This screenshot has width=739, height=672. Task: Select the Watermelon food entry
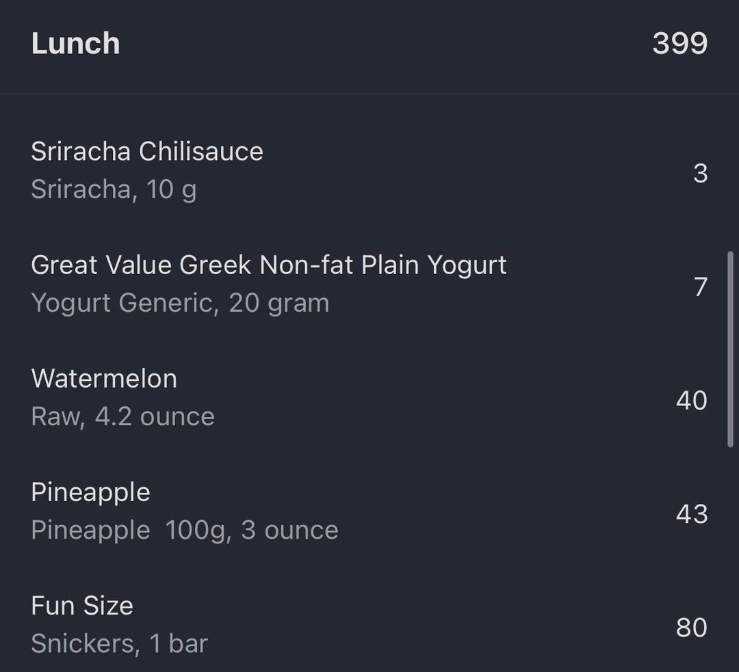[x=104, y=378]
